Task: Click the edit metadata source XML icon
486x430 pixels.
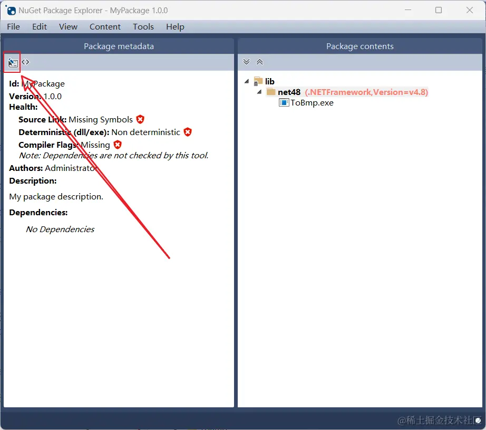Action: coord(25,62)
